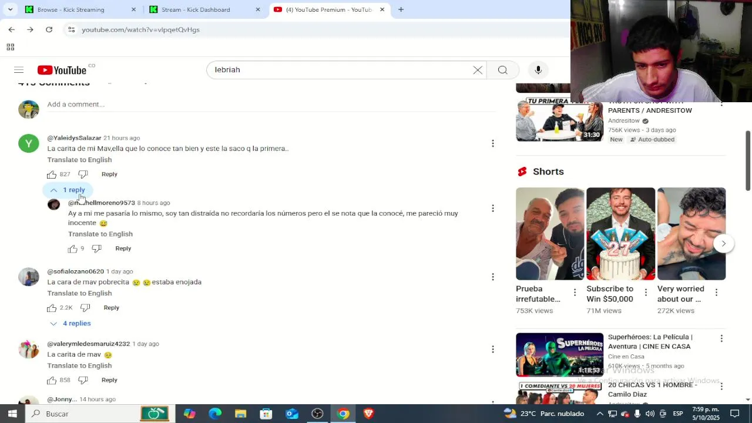Open the 31:30 Andresitow video thumbnail
Image resolution: width=752 pixels, height=423 pixels.
coord(559,120)
